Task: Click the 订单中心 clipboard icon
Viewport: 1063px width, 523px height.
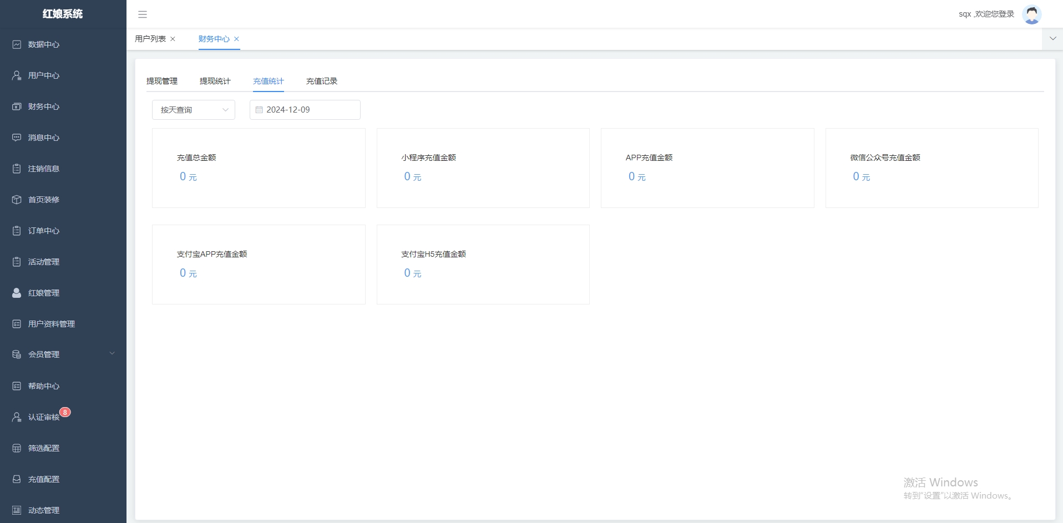Action: point(17,231)
